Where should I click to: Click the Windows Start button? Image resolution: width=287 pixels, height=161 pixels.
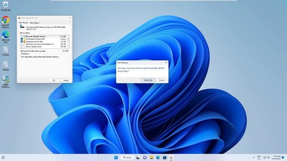pos(116,157)
